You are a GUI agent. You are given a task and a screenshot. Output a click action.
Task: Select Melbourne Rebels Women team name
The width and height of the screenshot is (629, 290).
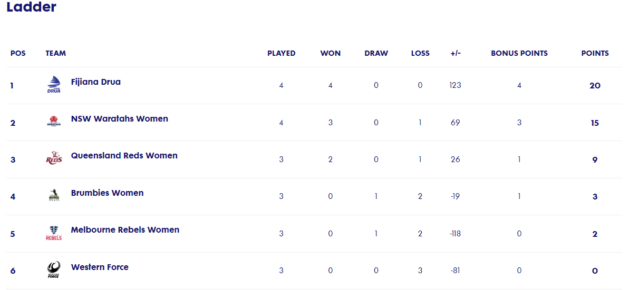(125, 230)
